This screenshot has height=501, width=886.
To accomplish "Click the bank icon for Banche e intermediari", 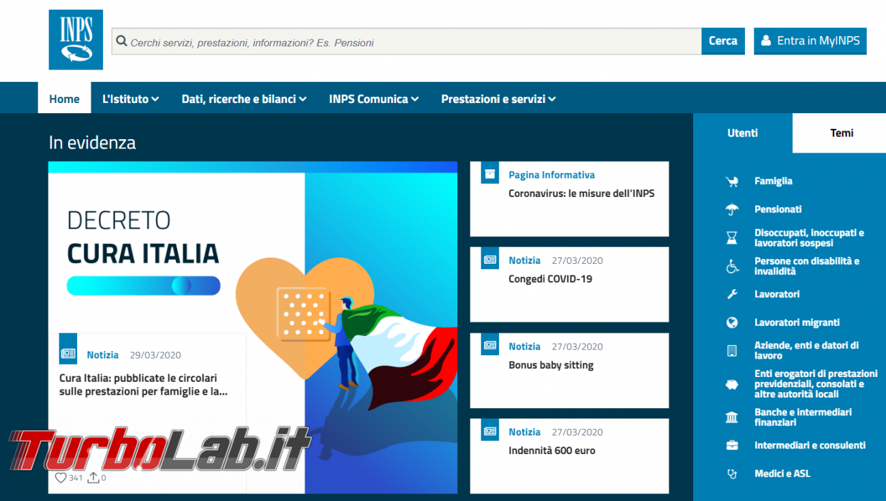I will (732, 417).
